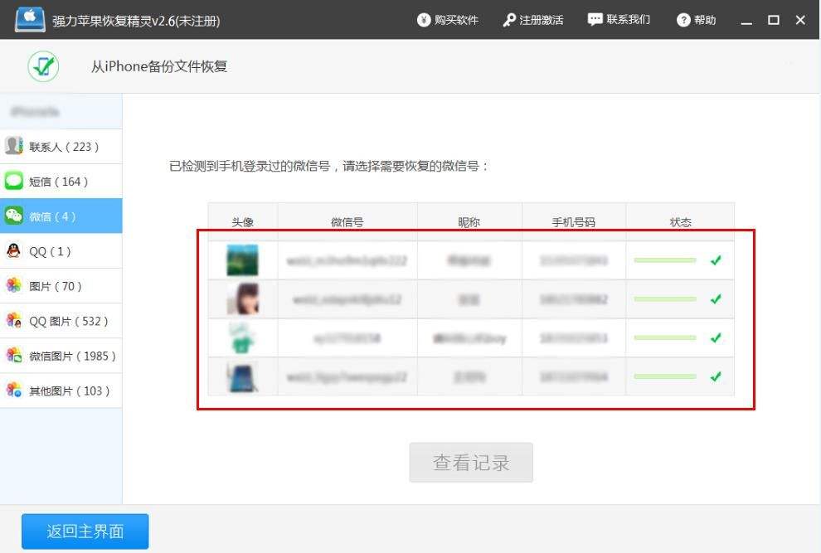Click the app logo icon in title bar

pyautogui.click(x=30, y=20)
